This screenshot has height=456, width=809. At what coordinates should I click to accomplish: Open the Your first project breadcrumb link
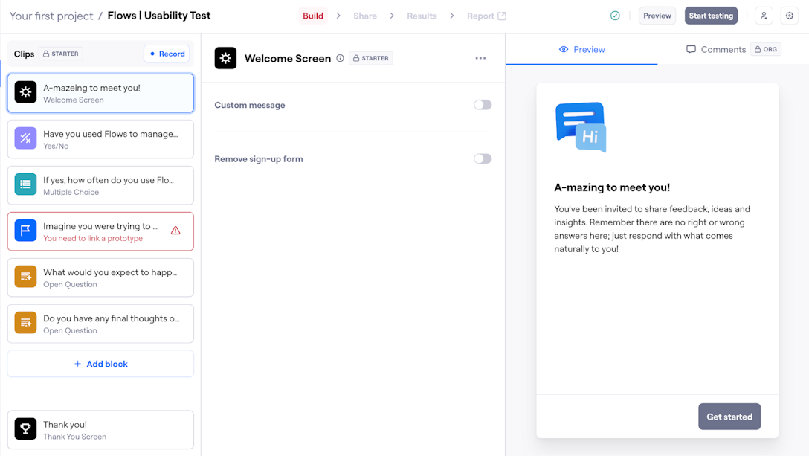(x=51, y=15)
